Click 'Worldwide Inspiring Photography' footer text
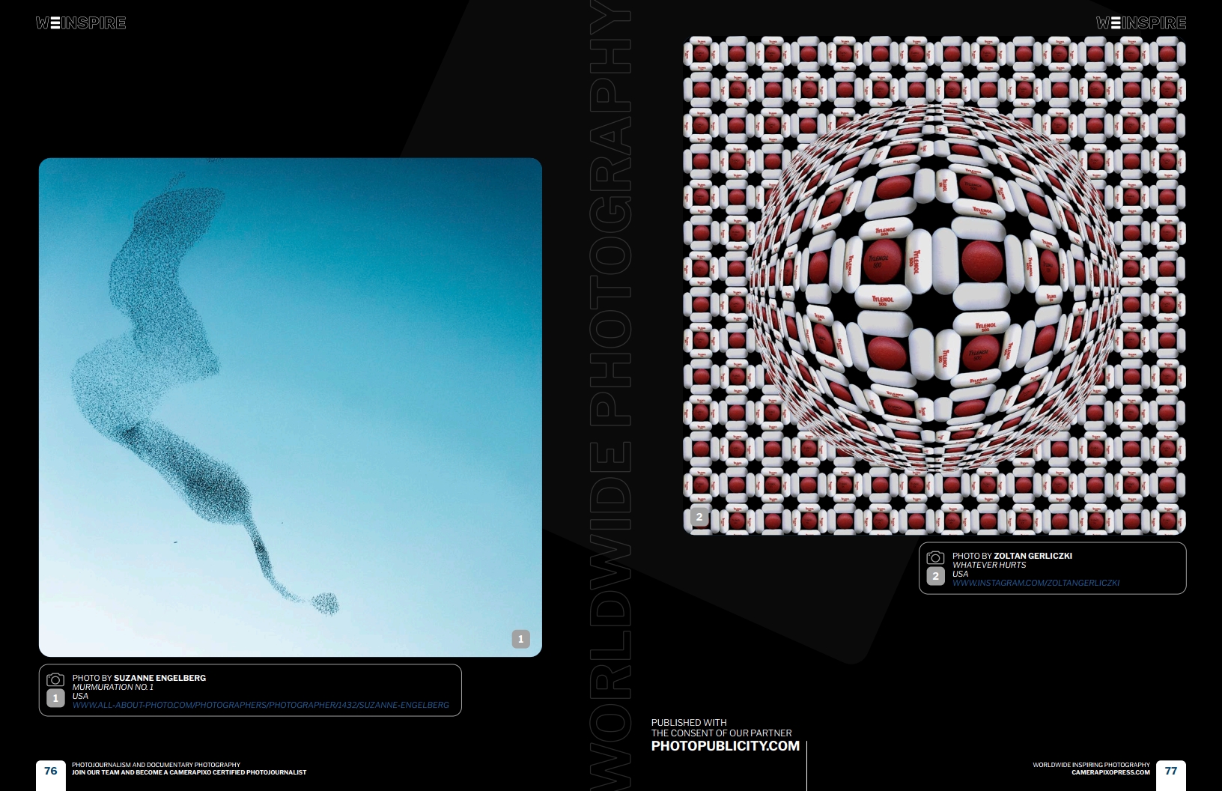1222x791 pixels. tap(1091, 766)
